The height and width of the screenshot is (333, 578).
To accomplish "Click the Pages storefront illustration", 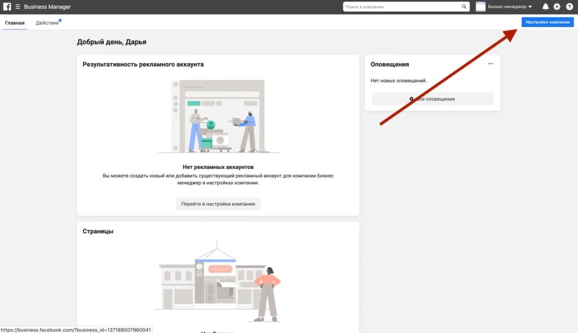I will click(x=218, y=281).
